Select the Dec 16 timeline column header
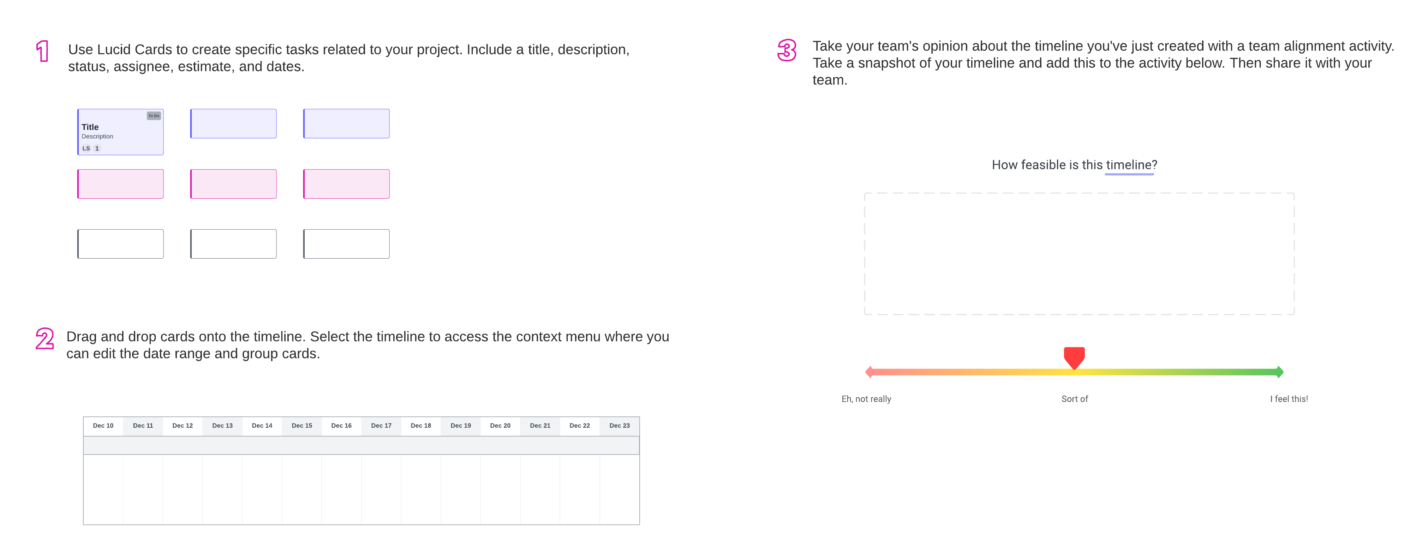Image resolution: width=1422 pixels, height=547 pixels. pos(341,426)
